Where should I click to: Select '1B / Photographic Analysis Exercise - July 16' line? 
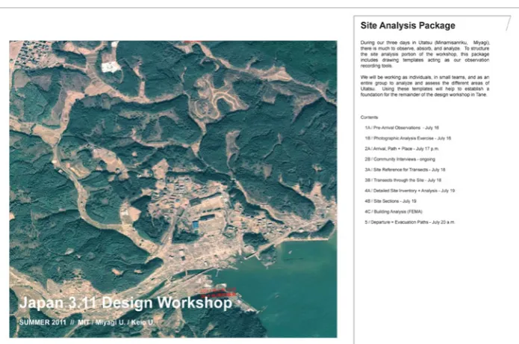408,138
